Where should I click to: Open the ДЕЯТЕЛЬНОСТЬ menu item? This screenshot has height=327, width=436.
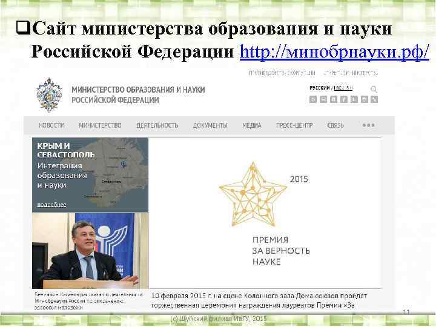tap(157, 126)
